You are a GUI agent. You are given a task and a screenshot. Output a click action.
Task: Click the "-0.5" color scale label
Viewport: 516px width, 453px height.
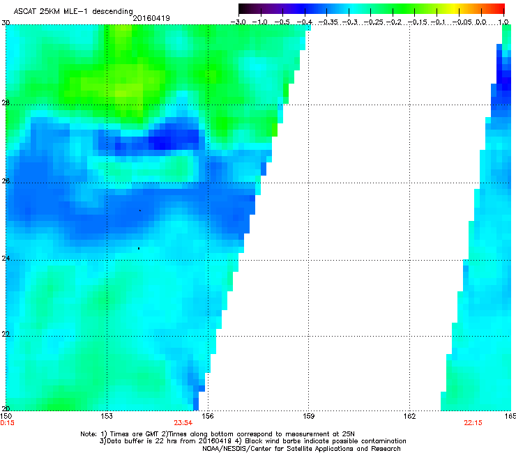tap(282, 22)
